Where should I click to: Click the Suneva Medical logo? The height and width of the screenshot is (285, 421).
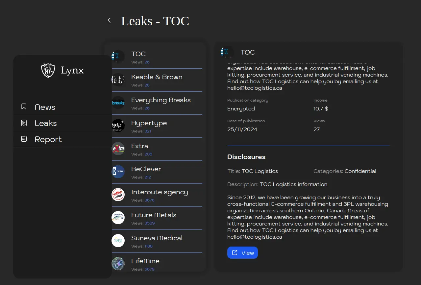(x=118, y=241)
